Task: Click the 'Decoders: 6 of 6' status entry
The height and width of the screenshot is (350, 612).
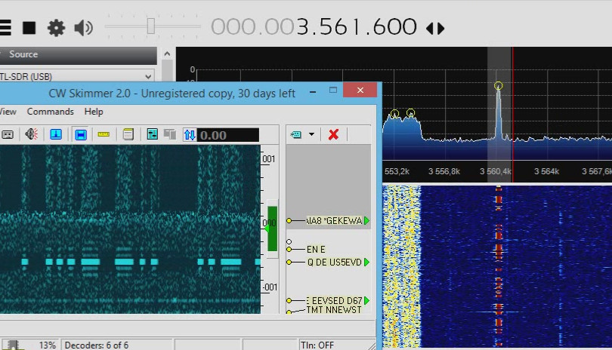Action: pyautogui.click(x=97, y=345)
